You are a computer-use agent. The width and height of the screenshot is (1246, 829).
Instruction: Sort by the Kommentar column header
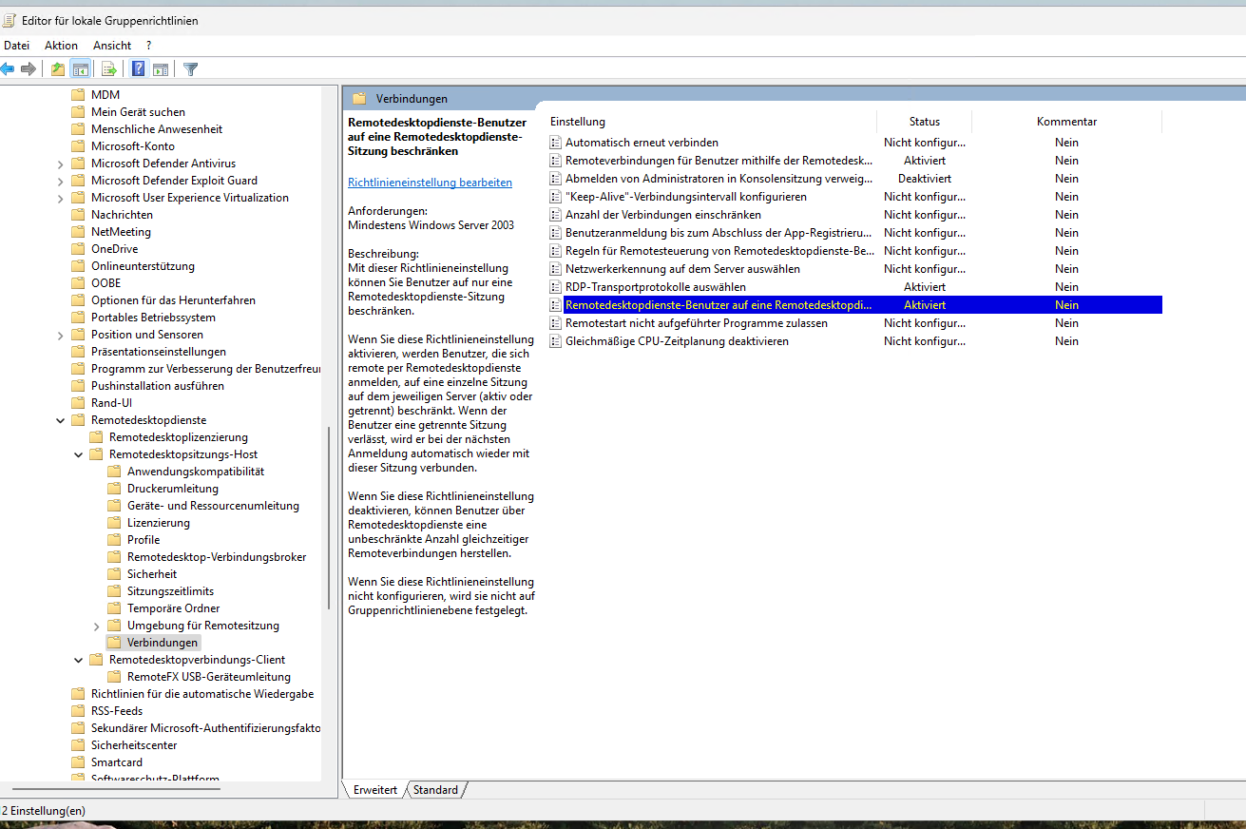click(1066, 122)
